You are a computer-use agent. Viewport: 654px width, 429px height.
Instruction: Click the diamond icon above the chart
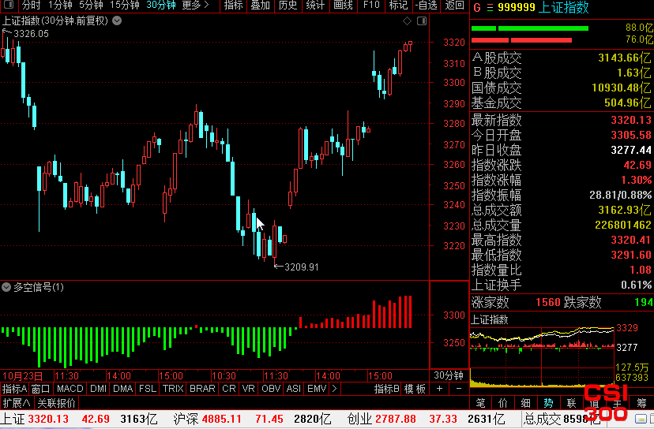coord(407,21)
